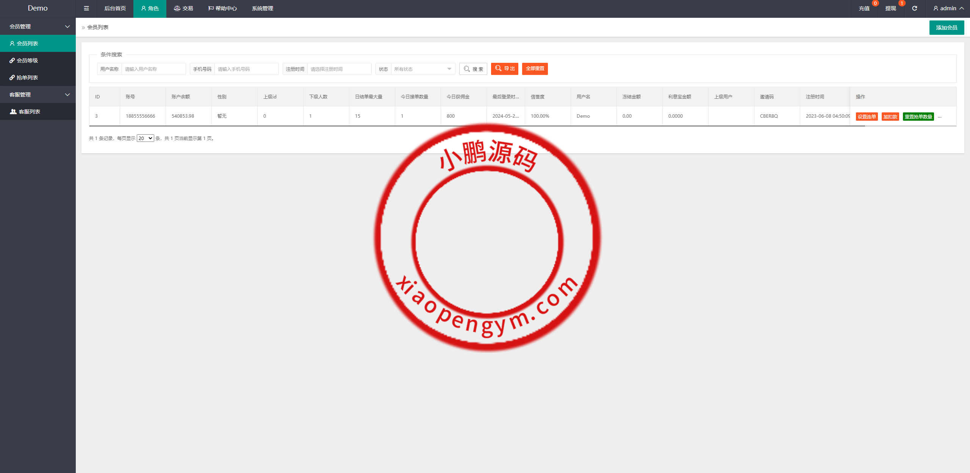The image size is (970, 473).
Task: Open the 充值 recharge notifications
Action: click(x=864, y=8)
